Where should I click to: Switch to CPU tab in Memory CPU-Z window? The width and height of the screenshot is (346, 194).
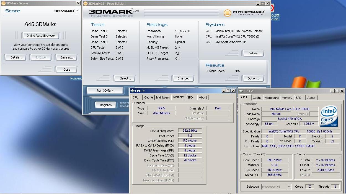point(136,97)
